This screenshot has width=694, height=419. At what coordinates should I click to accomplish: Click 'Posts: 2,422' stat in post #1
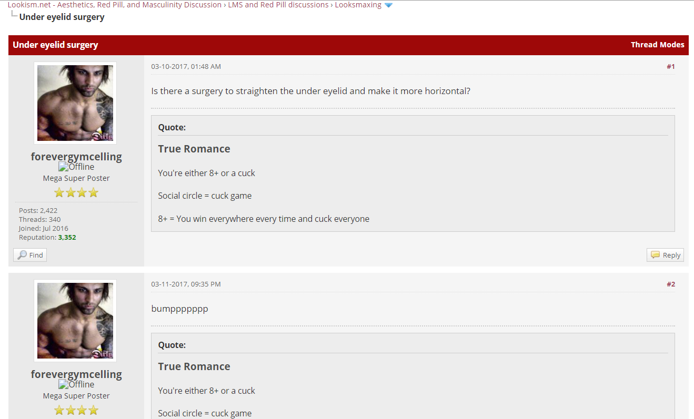click(38, 211)
